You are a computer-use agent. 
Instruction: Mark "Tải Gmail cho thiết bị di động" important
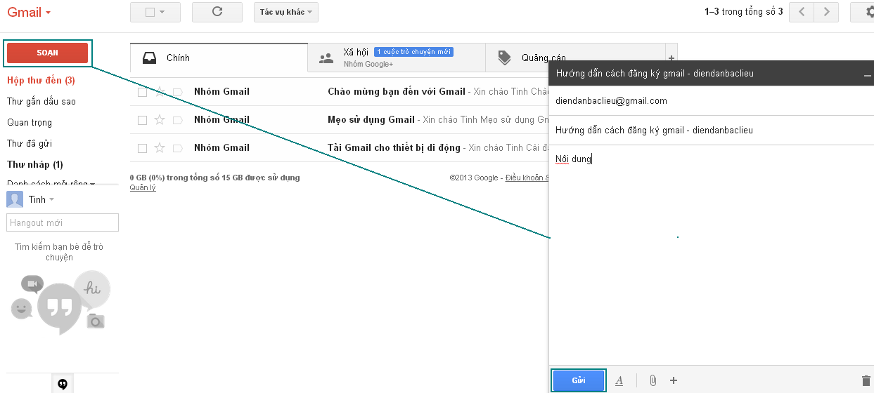(x=177, y=147)
